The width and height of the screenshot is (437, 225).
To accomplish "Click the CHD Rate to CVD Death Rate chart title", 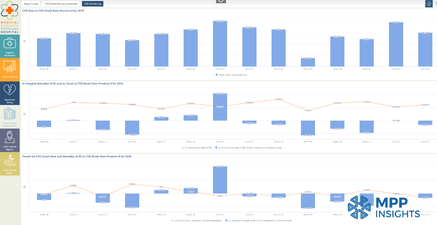I will click(x=53, y=11).
